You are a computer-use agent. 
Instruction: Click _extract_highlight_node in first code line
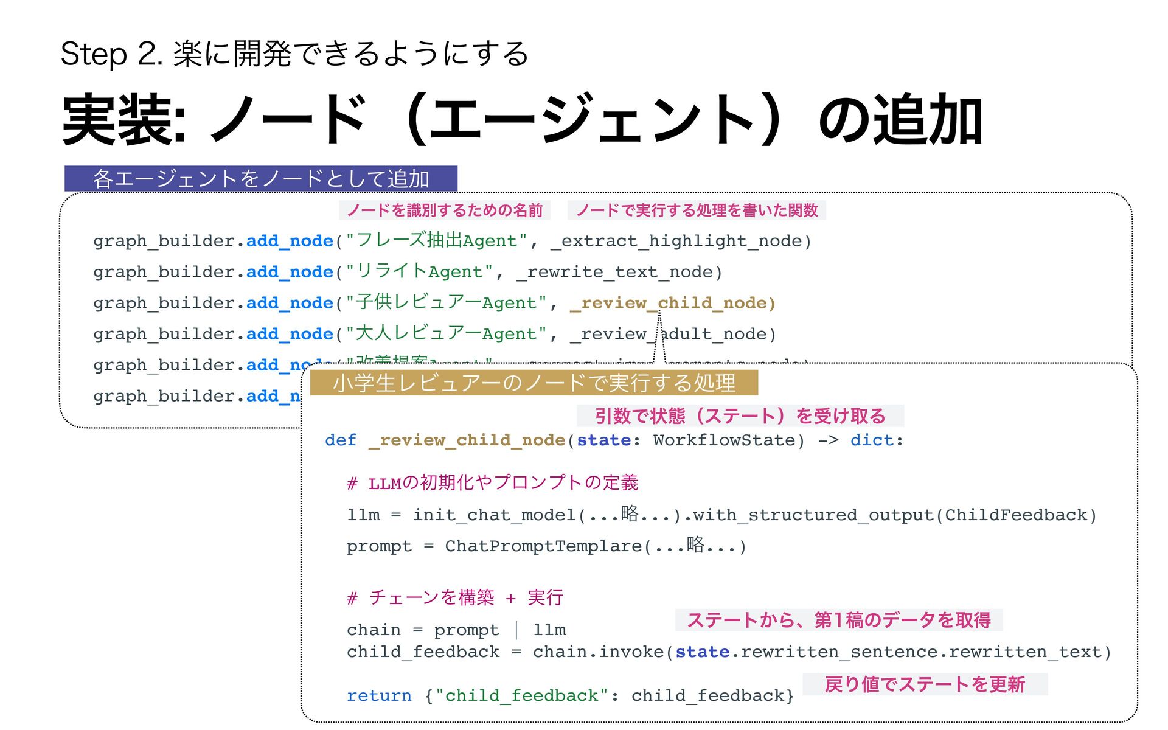(x=676, y=242)
